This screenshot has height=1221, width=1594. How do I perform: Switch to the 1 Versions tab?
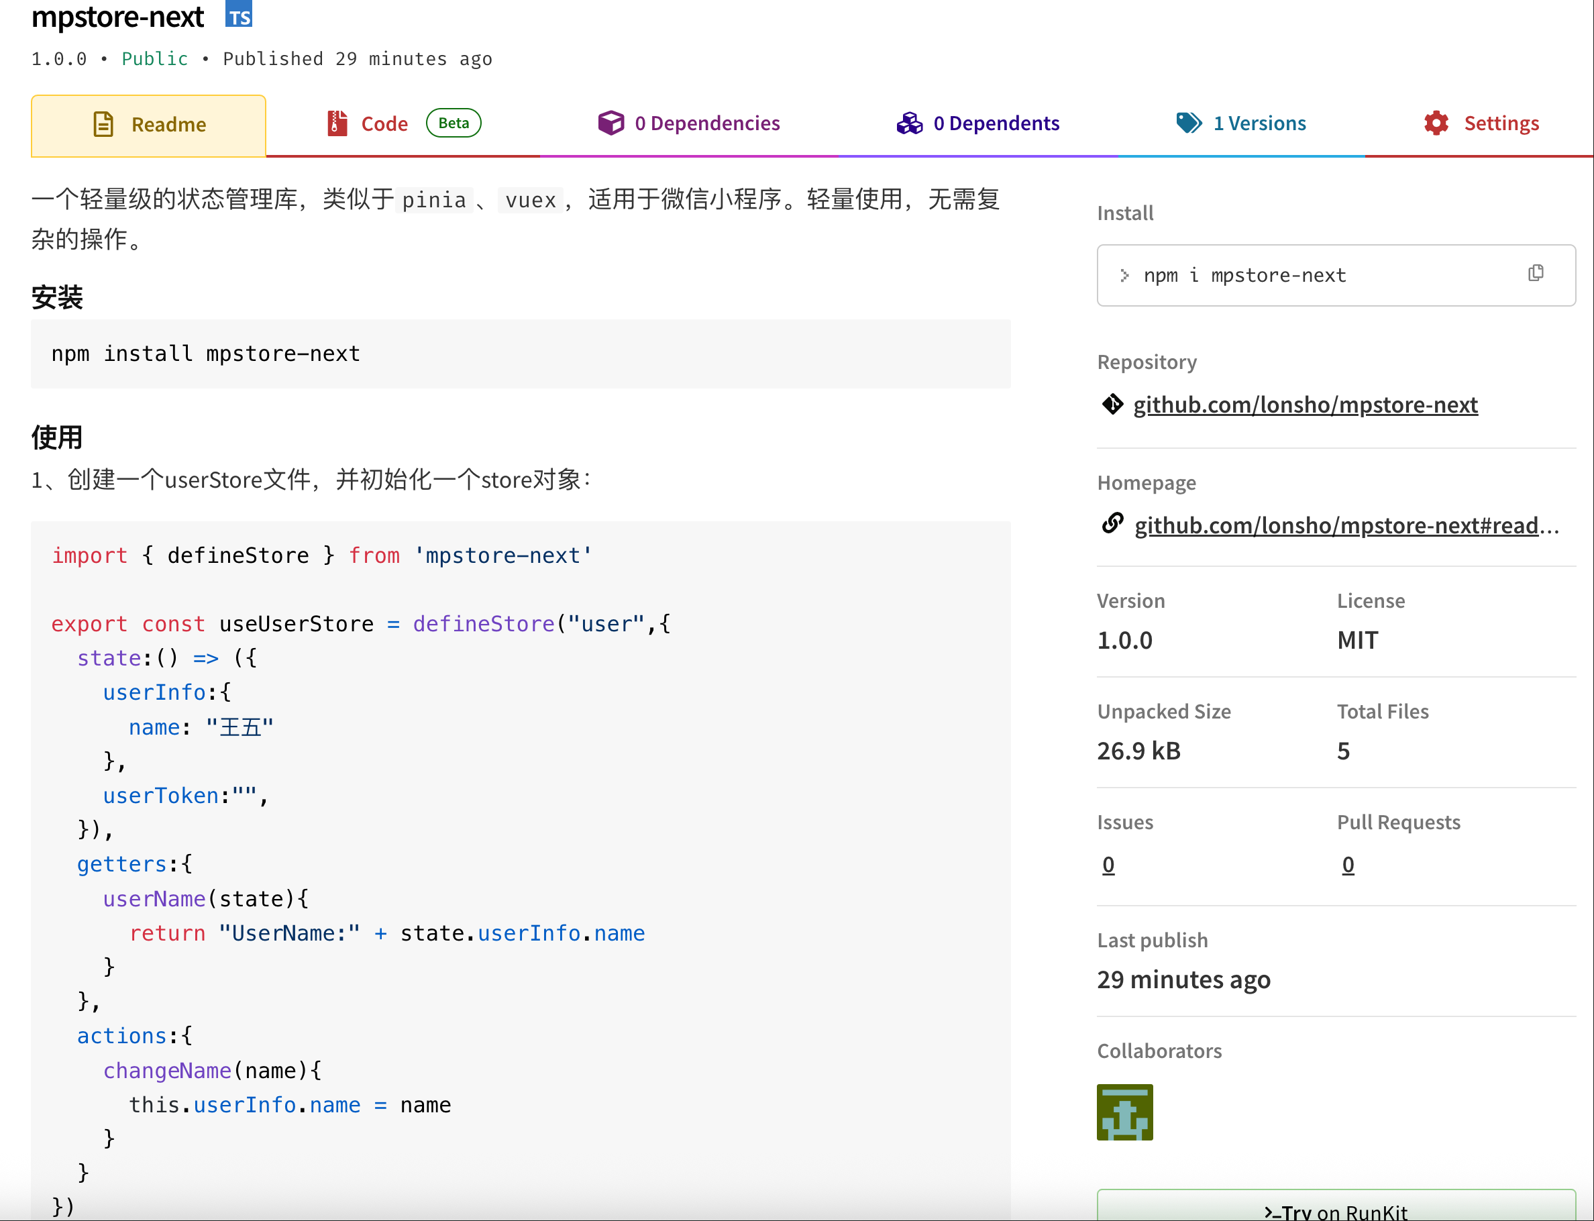[1259, 123]
